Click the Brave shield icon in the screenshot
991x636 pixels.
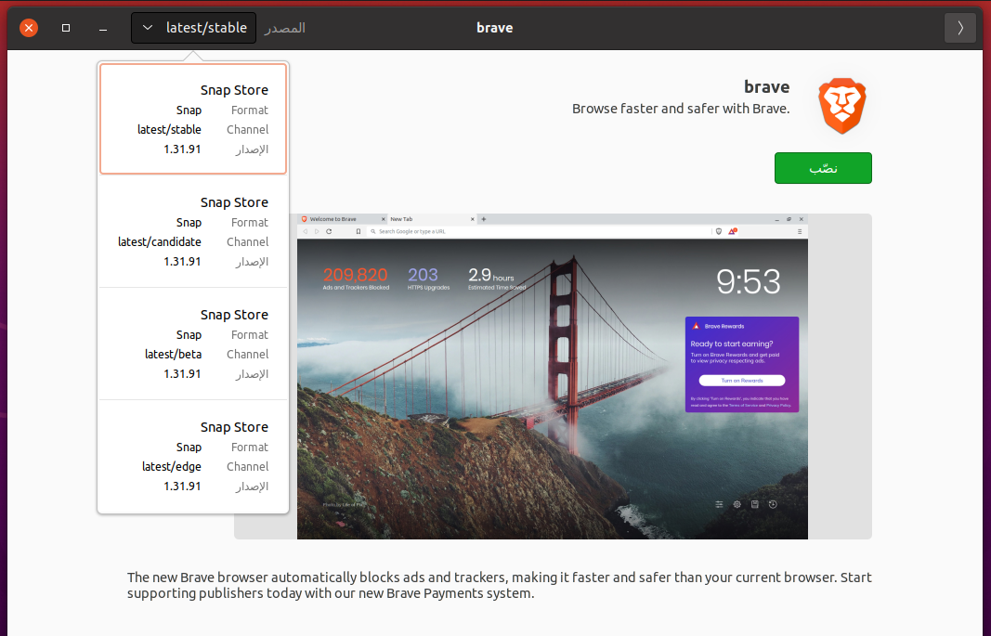click(x=718, y=231)
